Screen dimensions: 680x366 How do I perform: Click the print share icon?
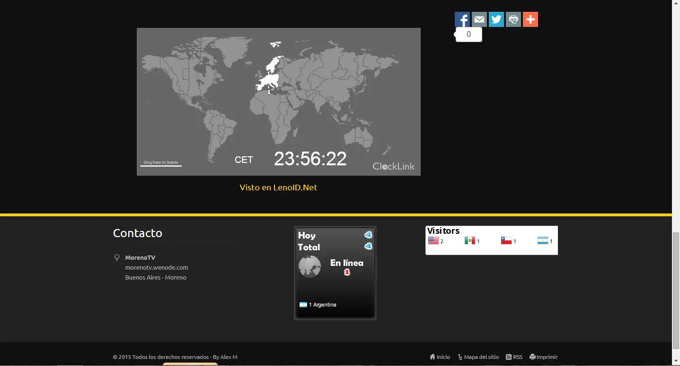513,19
